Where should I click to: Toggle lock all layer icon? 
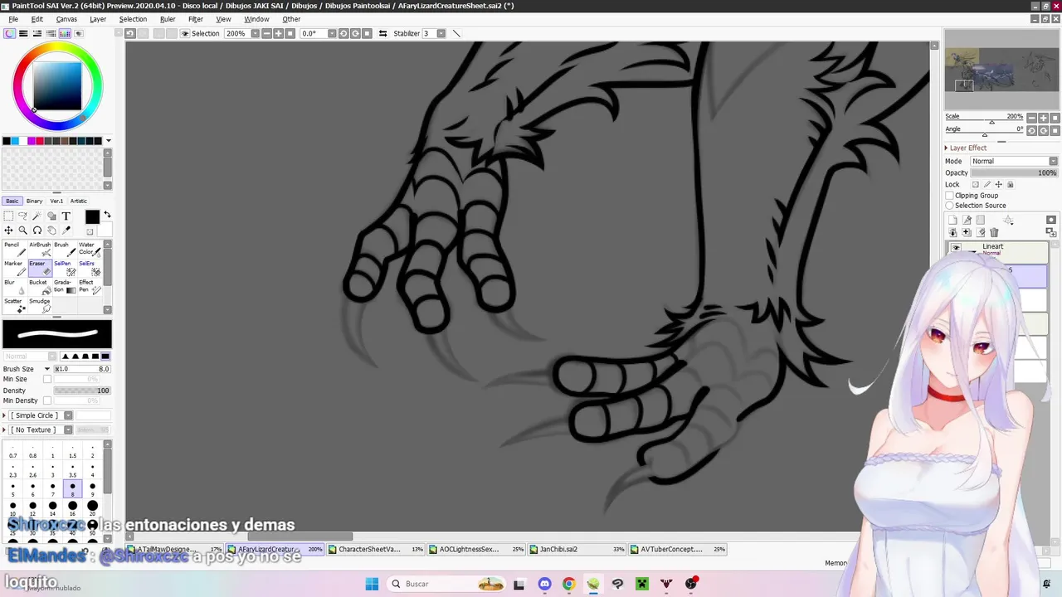[x=1010, y=184]
